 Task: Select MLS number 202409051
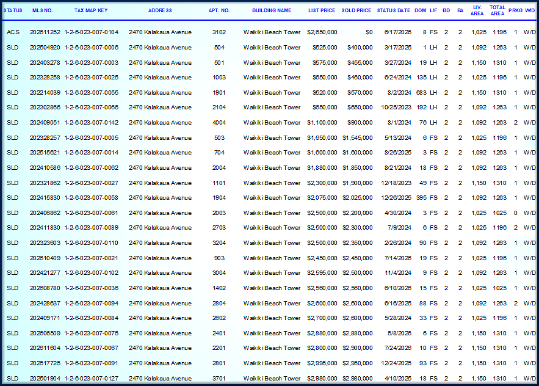click(x=45, y=123)
